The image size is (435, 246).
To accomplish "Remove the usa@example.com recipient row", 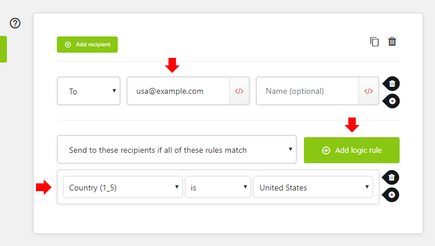I will click(391, 83).
